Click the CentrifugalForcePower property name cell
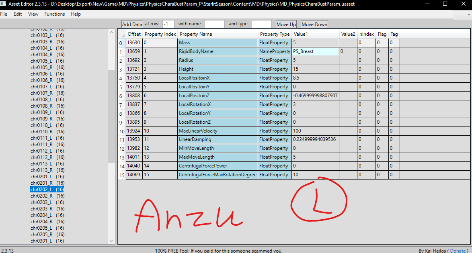 (x=218, y=166)
